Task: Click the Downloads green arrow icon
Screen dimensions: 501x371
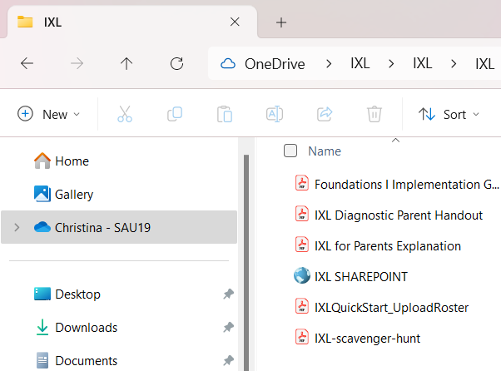Action: click(x=42, y=327)
